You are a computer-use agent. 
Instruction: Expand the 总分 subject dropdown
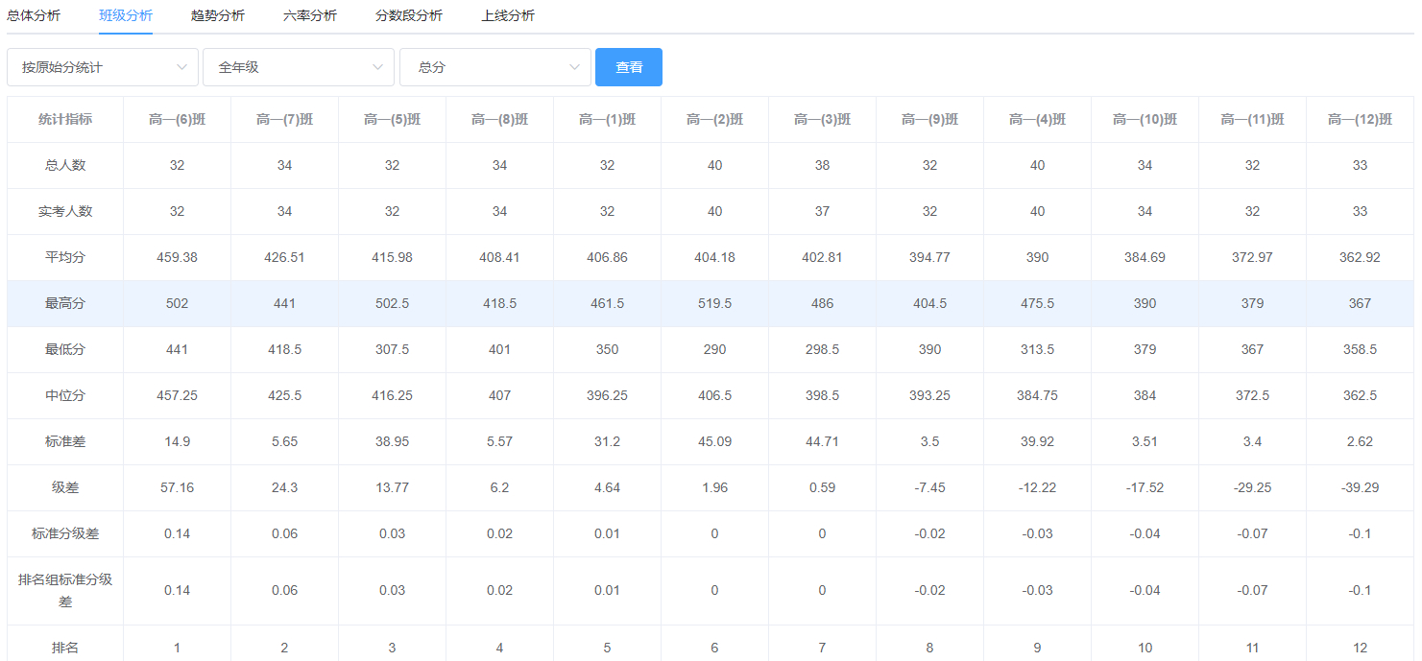point(495,67)
